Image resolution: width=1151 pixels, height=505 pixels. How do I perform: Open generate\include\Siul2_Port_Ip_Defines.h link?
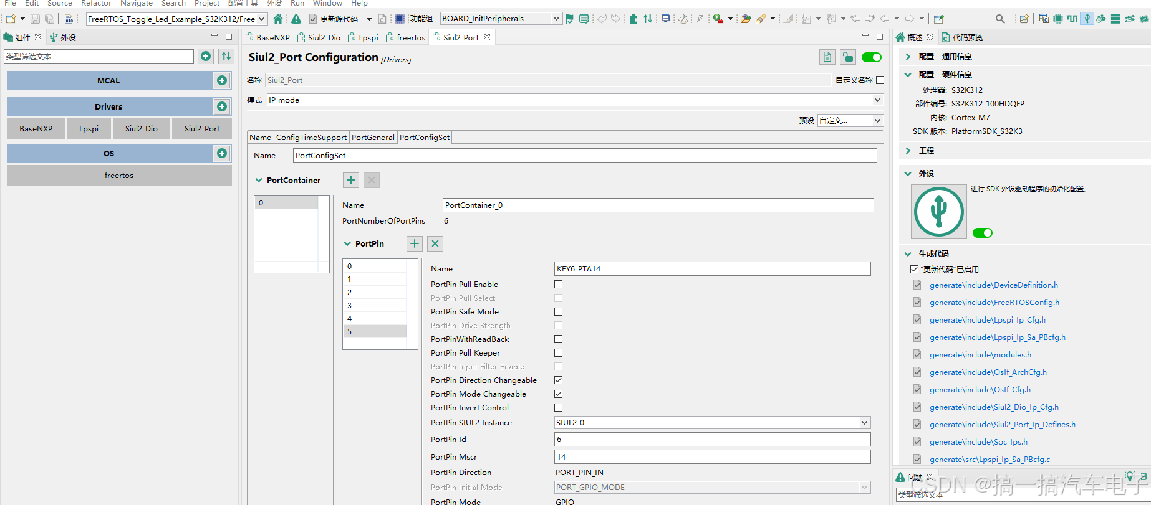pyautogui.click(x=1002, y=424)
